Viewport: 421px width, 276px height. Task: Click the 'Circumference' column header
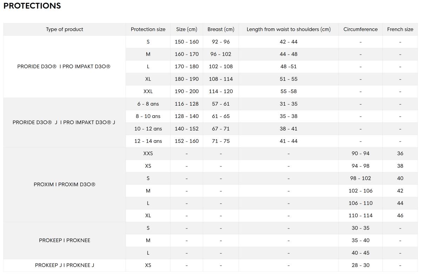click(360, 29)
